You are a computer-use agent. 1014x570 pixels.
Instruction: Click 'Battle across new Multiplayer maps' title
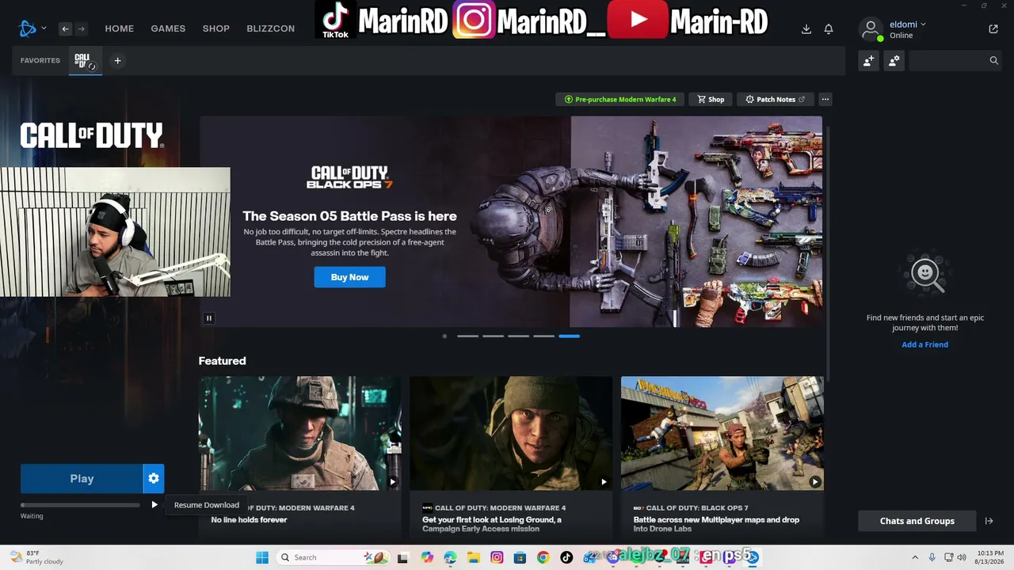click(716, 524)
